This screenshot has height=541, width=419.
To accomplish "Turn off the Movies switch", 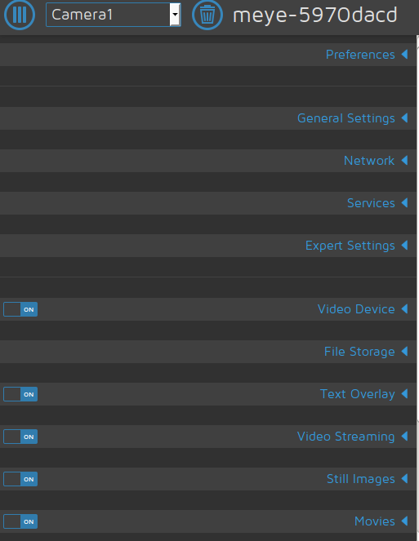I will (x=20, y=521).
